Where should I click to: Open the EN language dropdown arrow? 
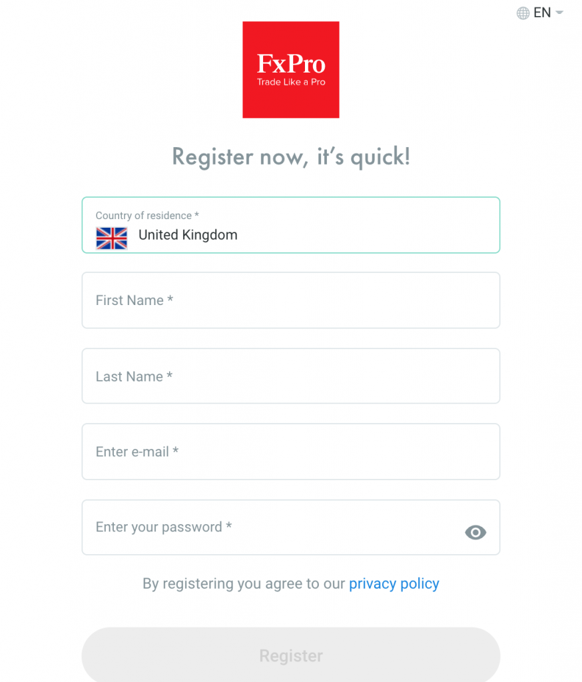click(x=559, y=13)
